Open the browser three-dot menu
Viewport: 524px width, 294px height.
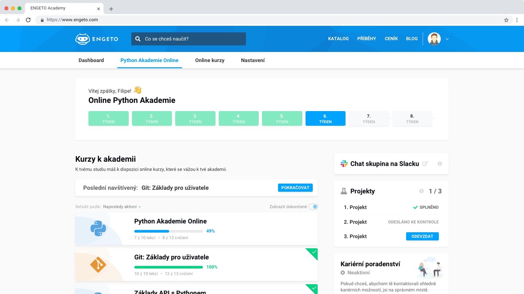tap(517, 20)
